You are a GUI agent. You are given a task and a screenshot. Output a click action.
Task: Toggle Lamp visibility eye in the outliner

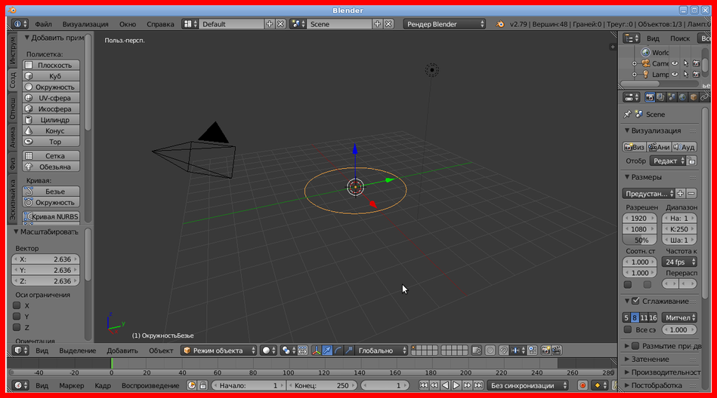[675, 75]
